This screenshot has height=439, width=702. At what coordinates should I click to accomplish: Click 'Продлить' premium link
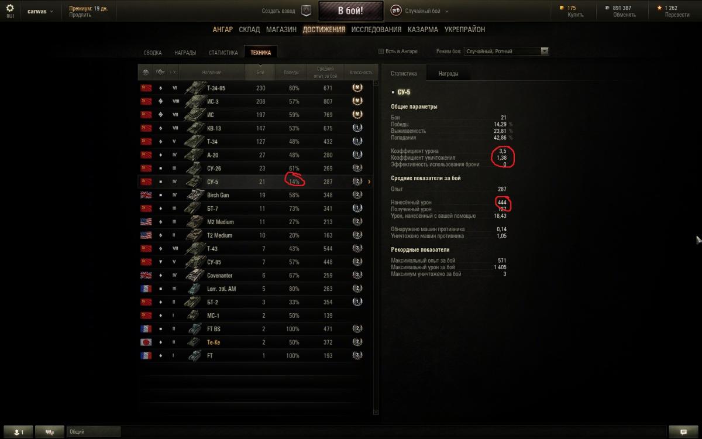tap(80, 15)
